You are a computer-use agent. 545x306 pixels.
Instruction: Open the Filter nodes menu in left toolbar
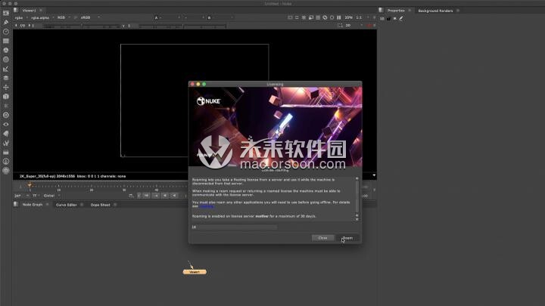pos(6,60)
